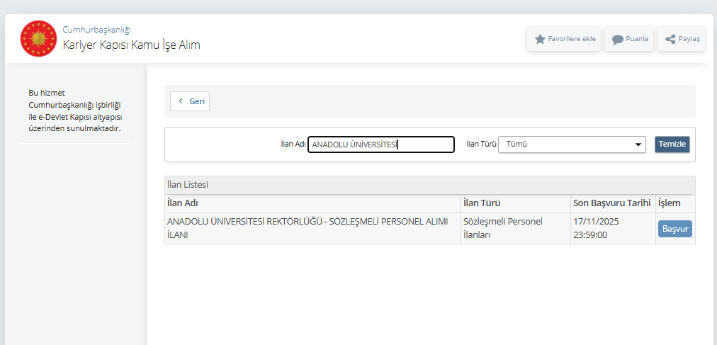Click the Sözleşmeli Personel İlanları cell
Screen dimensions: 717x345
[502, 227]
